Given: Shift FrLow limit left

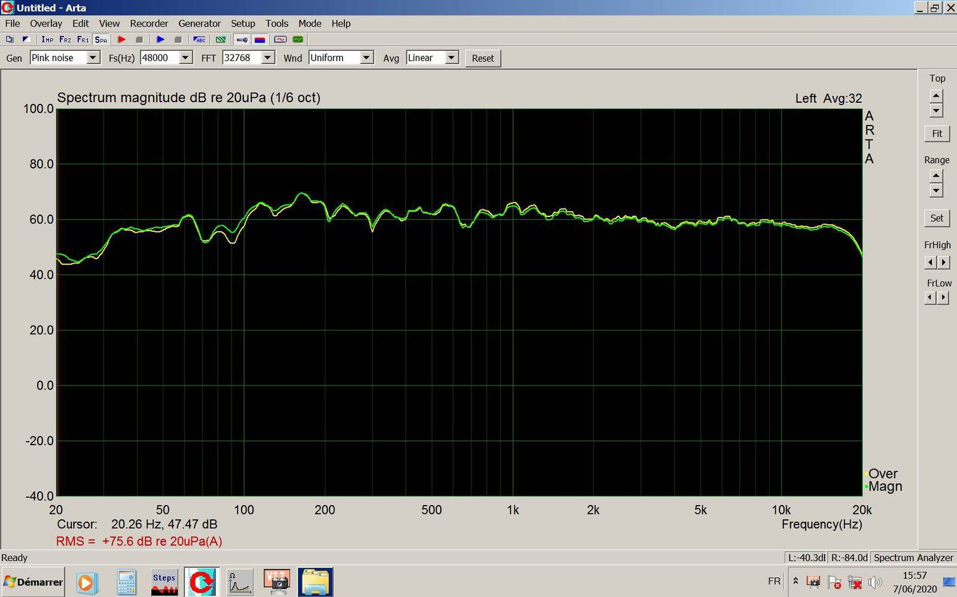Looking at the screenshot, I should point(930,298).
